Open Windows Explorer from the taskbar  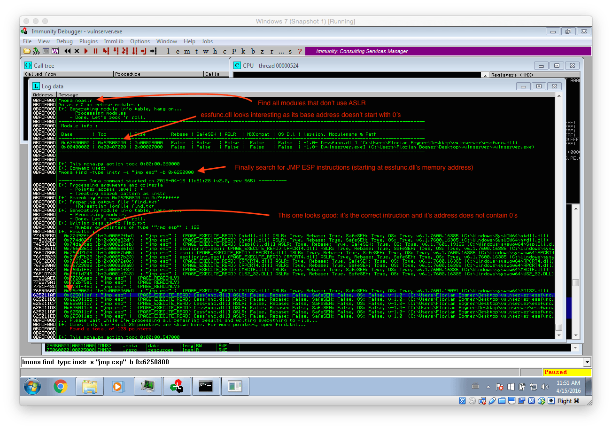(x=89, y=387)
